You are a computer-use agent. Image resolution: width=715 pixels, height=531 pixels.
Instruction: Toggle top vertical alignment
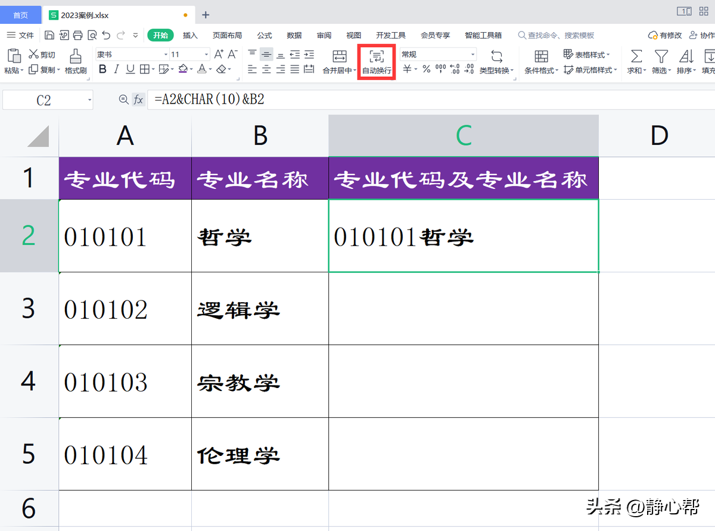(252, 54)
